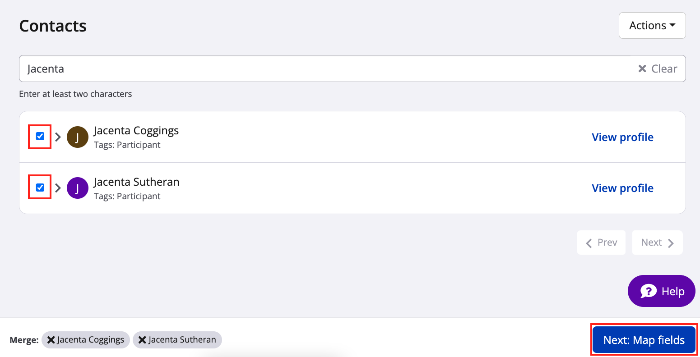This screenshot has width=700, height=357.
Task: Click the right chevron on Next
Action: 671,243
